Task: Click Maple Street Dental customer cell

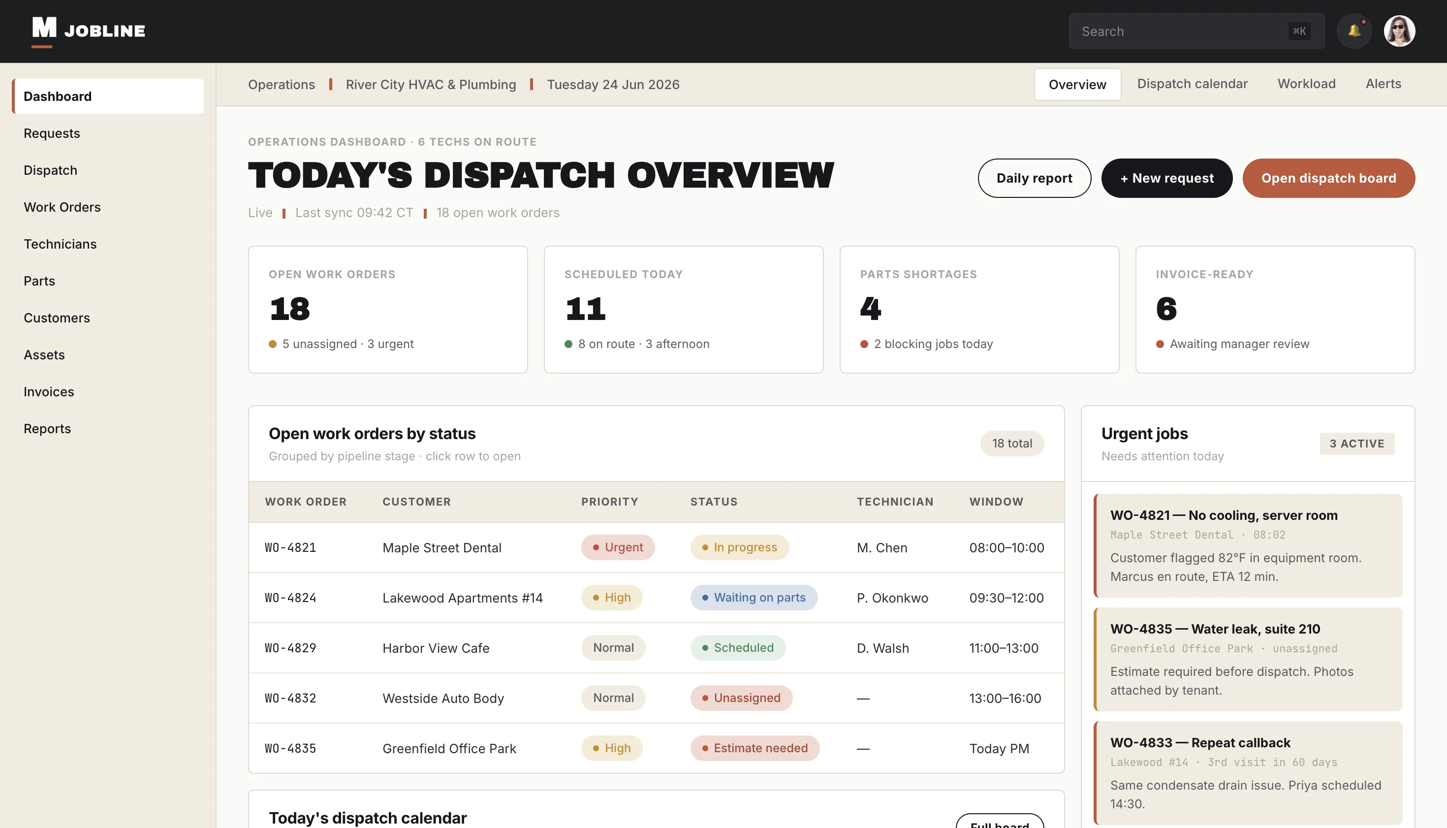Action: click(x=442, y=547)
